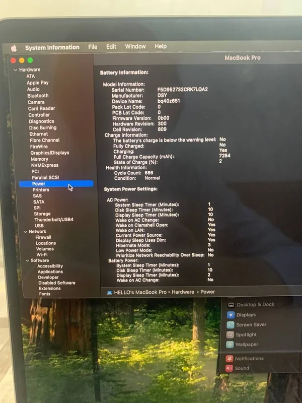The height and width of the screenshot is (403, 302).
Task: Select Apple Pay in the sidebar
Action: [x=37, y=83]
